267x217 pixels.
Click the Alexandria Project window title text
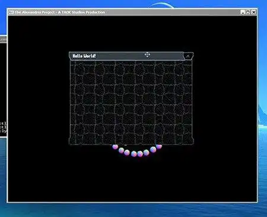pos(60,12)
